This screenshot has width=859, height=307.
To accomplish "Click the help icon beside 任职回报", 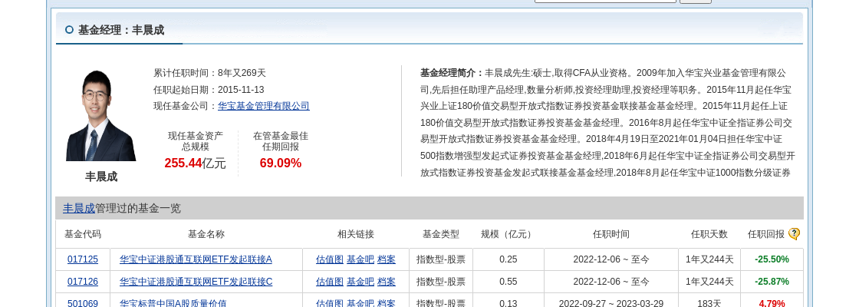I will [794, 234].
